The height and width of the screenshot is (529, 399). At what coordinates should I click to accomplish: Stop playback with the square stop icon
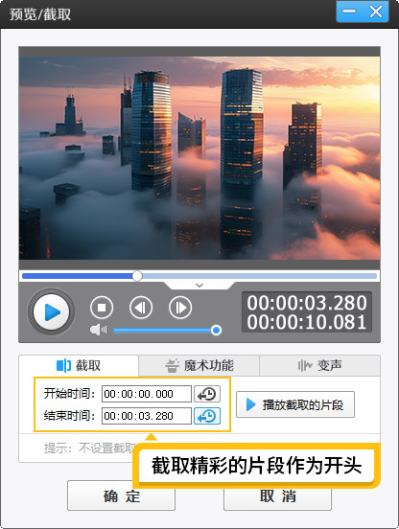pyautogui.click(x=102, y=308)
